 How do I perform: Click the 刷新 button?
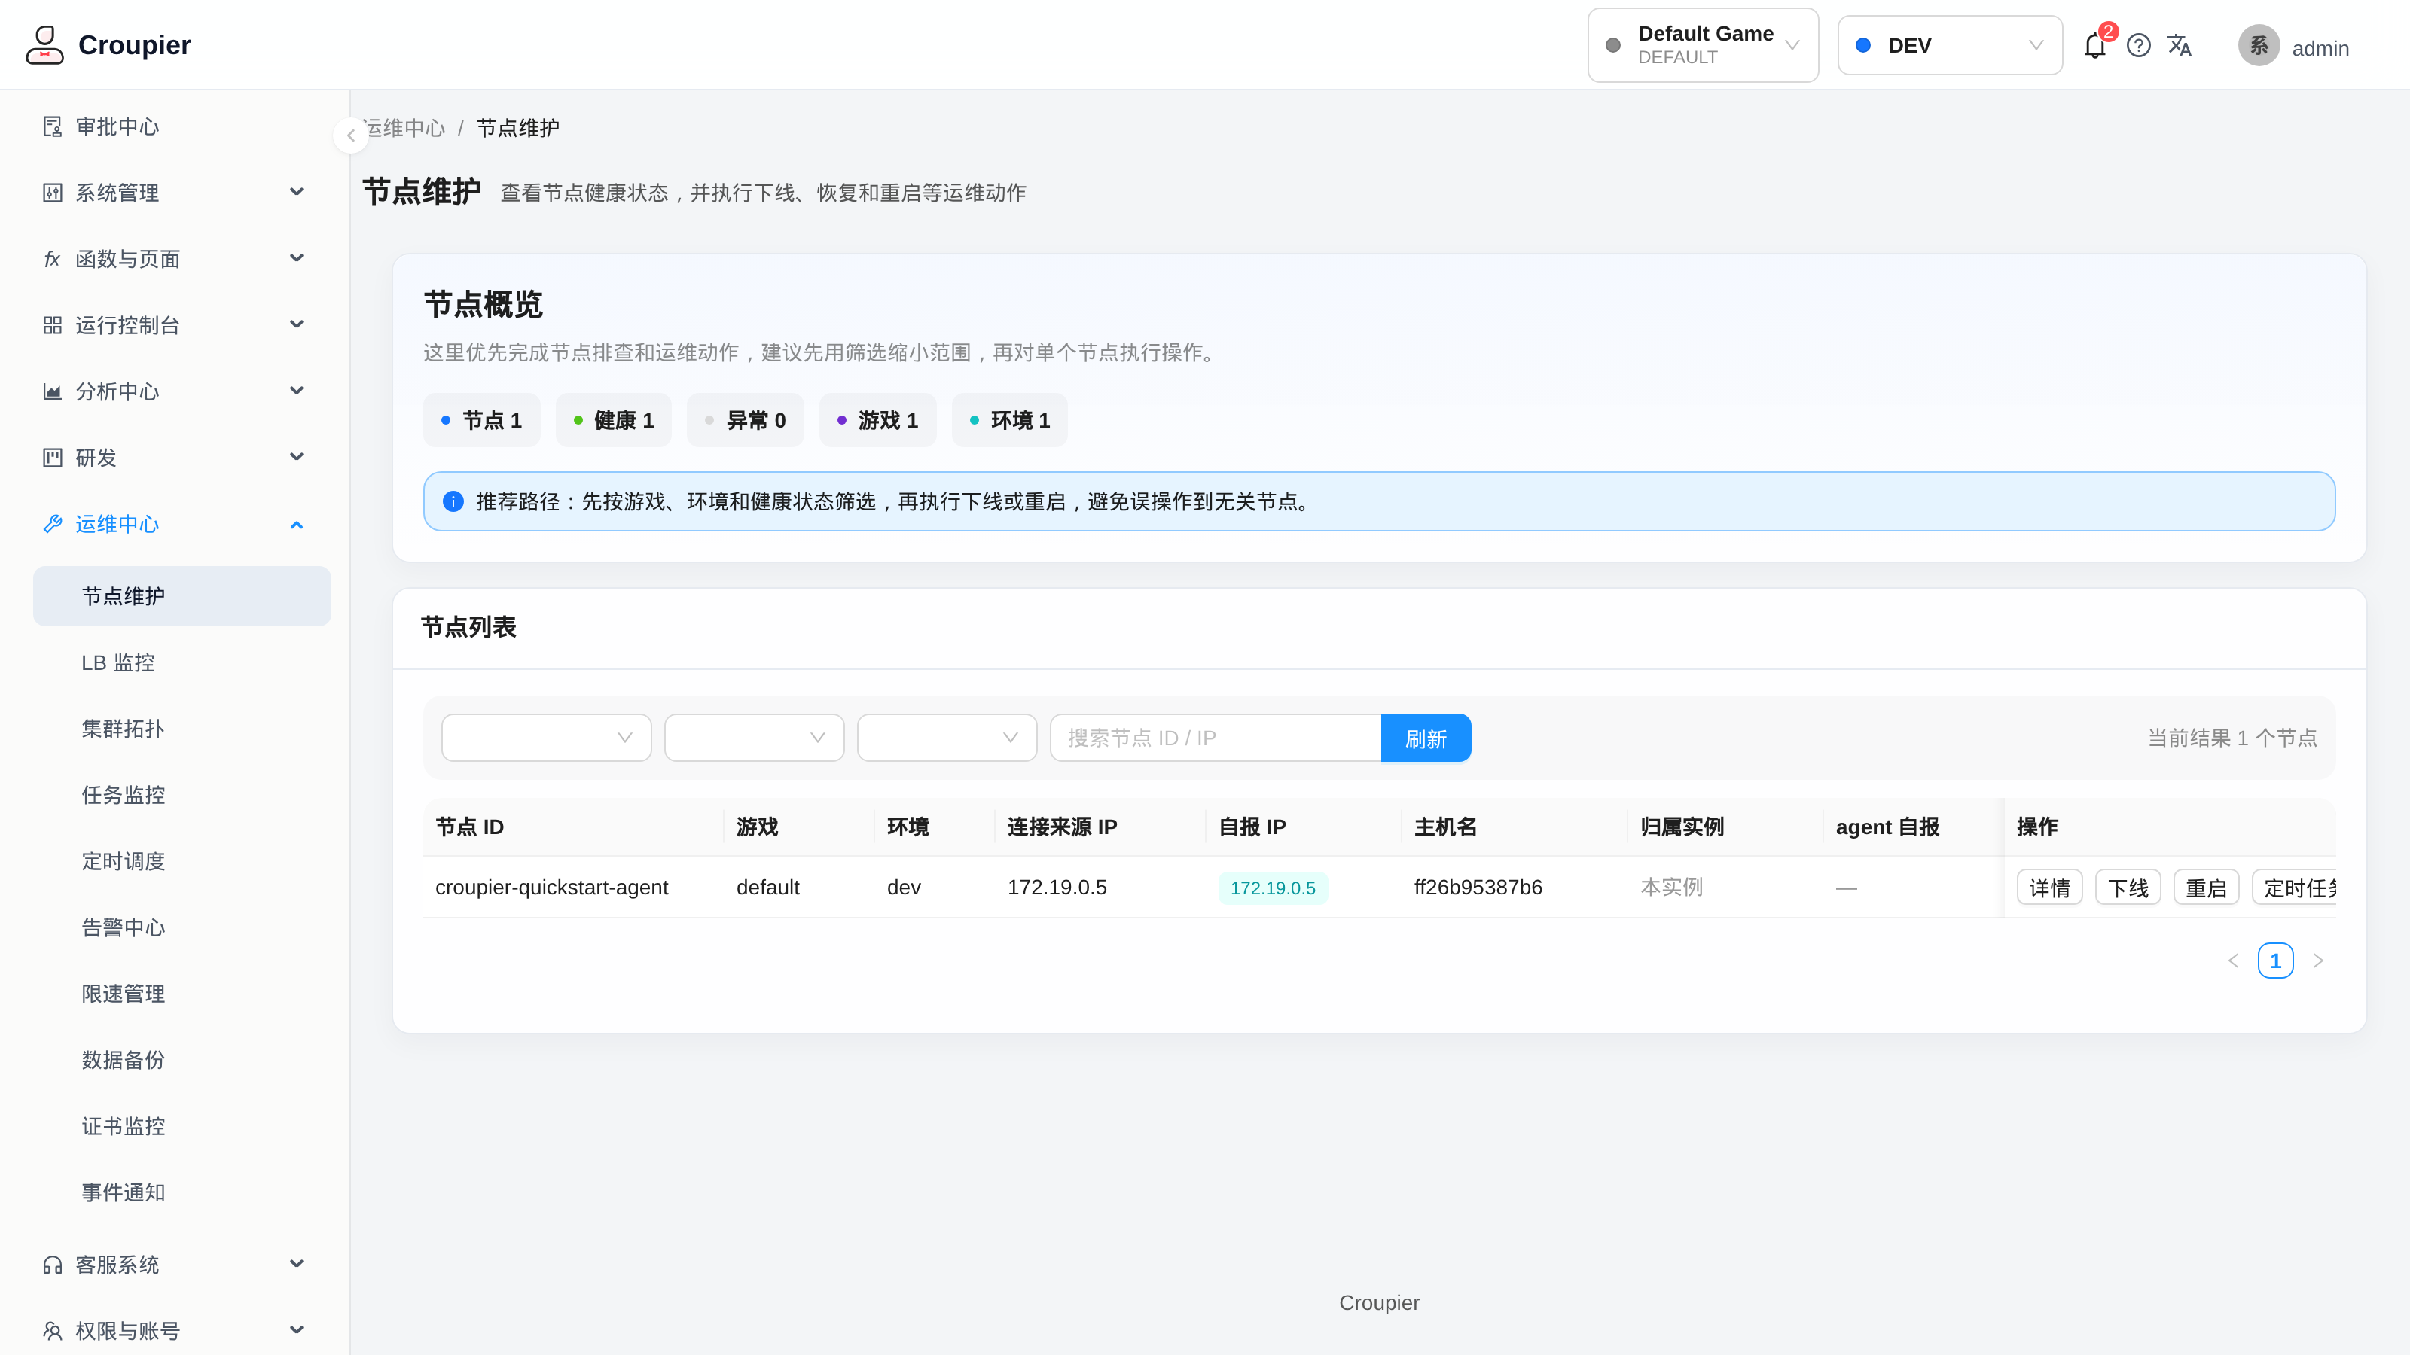pyautogui.click(x=1426, y=738)
